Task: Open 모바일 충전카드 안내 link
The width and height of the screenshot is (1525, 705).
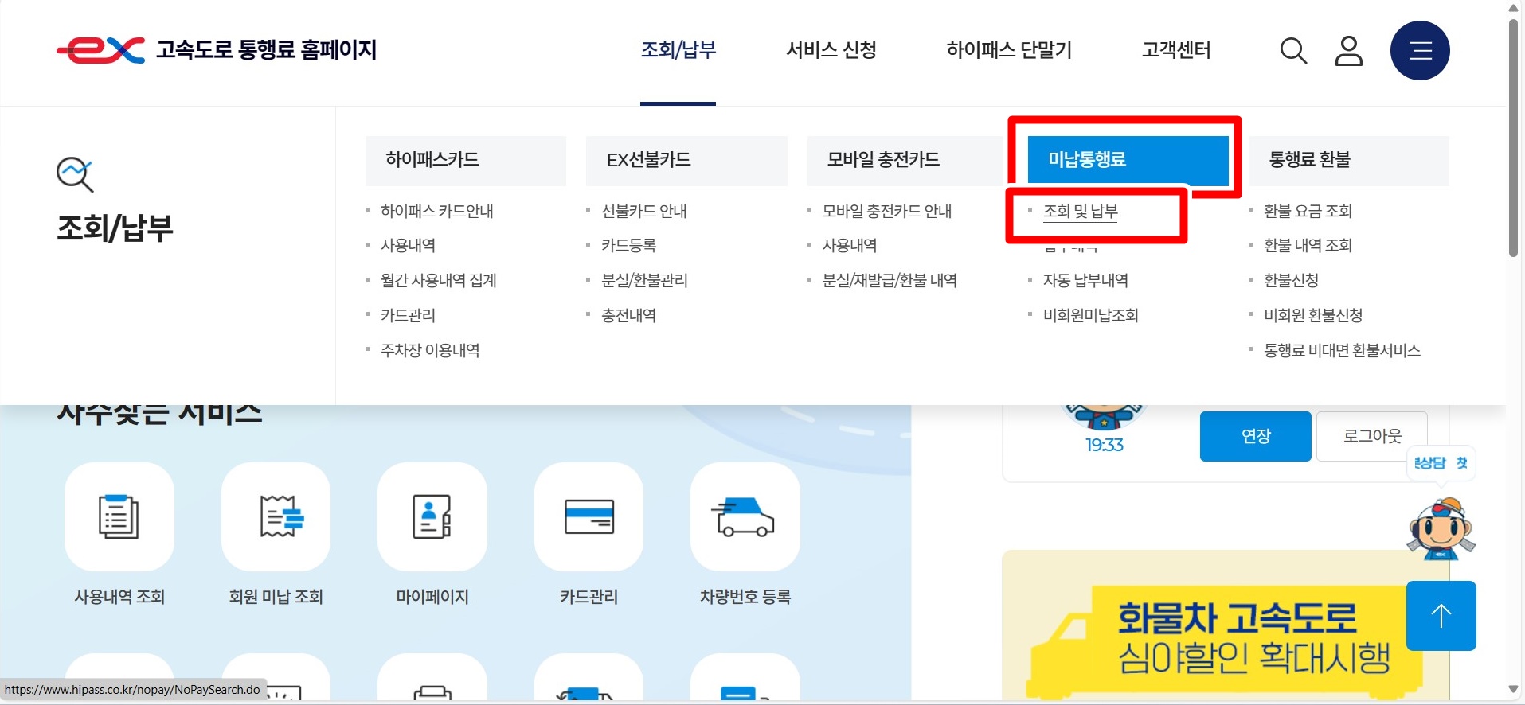Action: click(x=887, y=211)
